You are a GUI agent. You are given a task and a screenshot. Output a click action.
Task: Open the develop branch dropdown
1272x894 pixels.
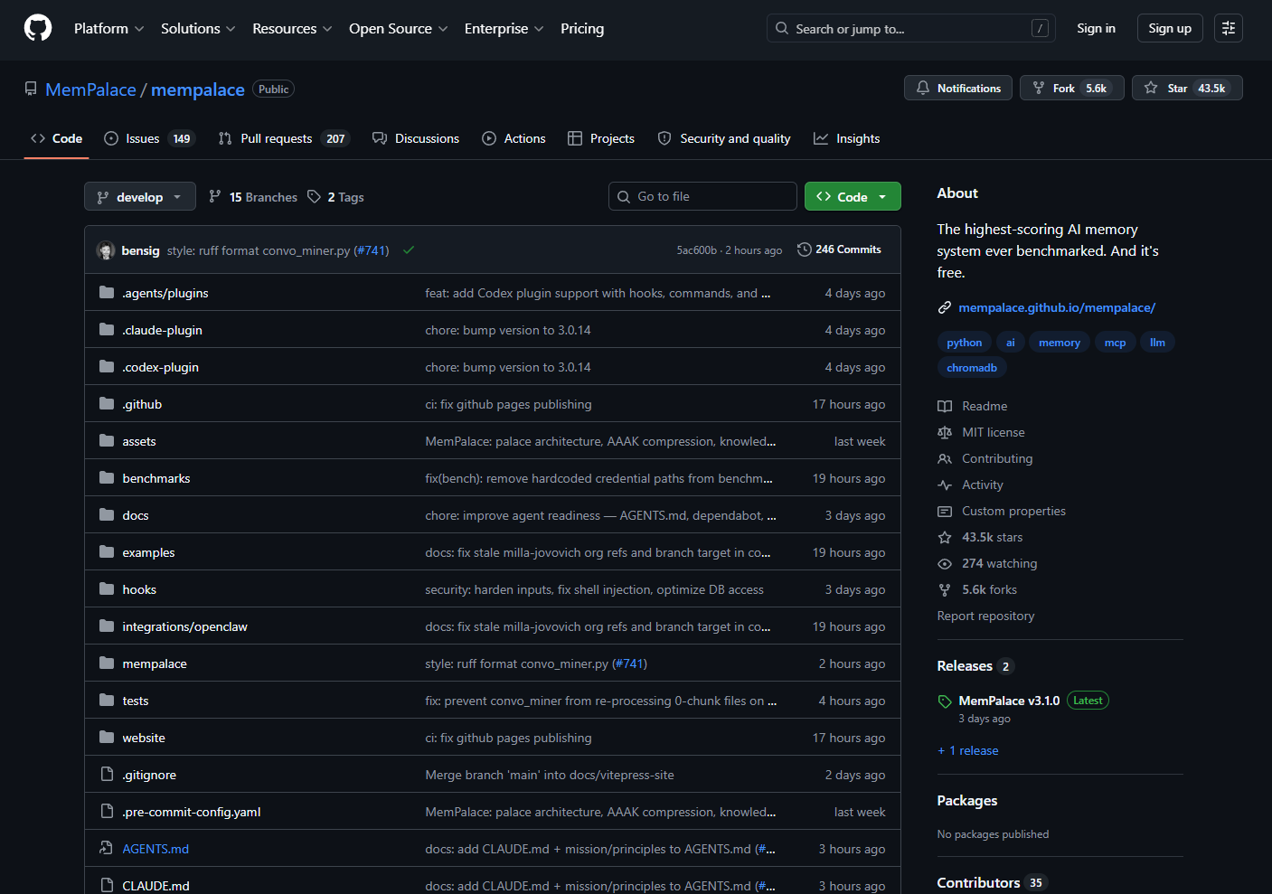(140, 197)
